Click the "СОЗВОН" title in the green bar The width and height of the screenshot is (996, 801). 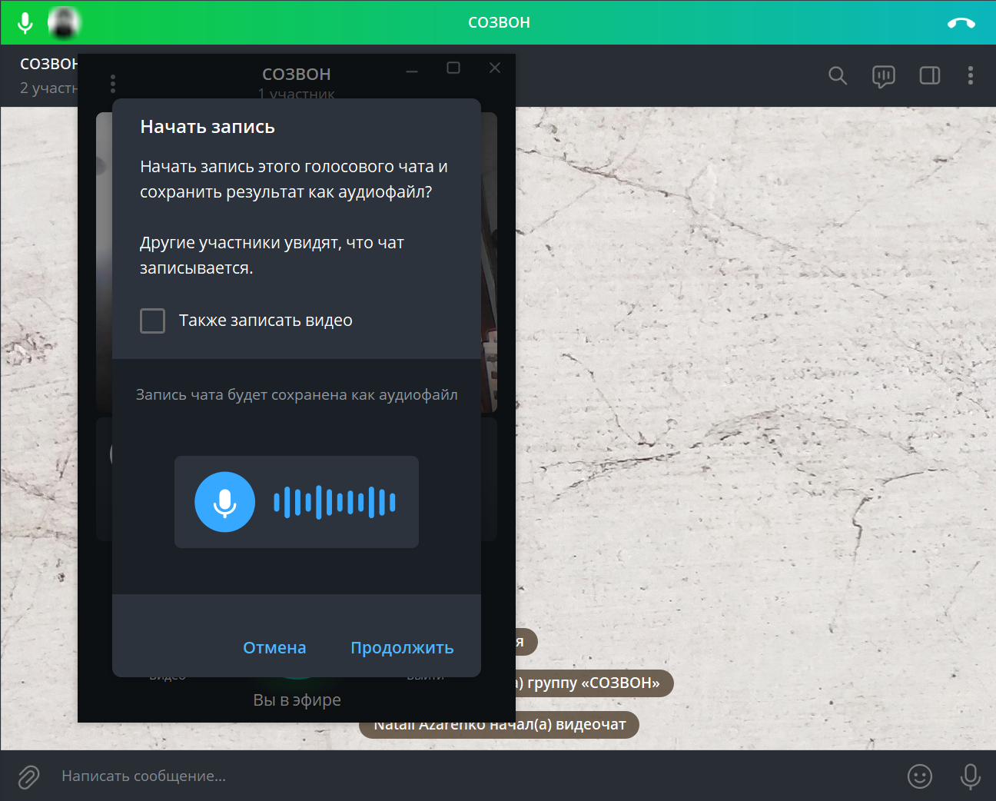click(500, 23)
